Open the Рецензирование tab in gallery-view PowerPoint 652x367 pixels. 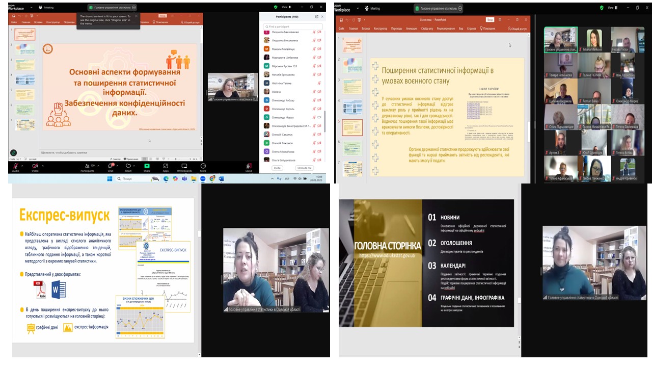tap(446, 29)
